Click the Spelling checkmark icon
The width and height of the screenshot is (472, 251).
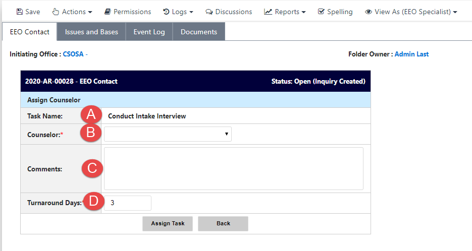point(321,12)
